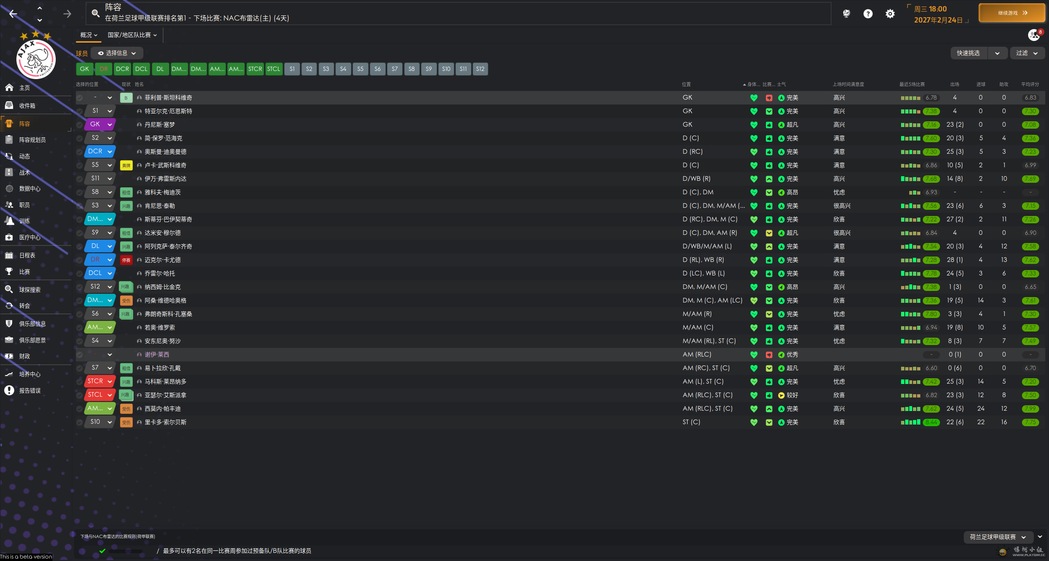The width and height of the screenshot is (1049, 561).
Task: Select the back navigation arrow icon
Action: pyautogui.click(x=13, y=13)
